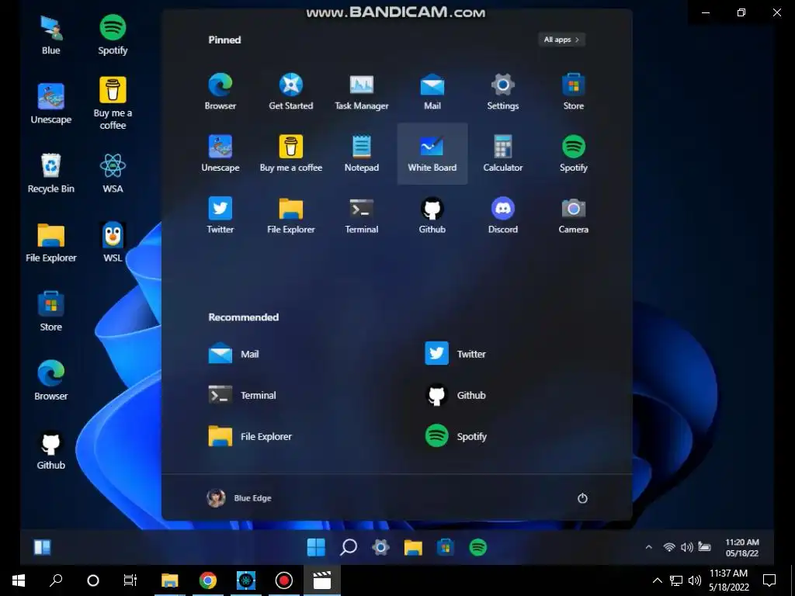Show hidden icons in host system tray
The width and height of the screenshot is (795, 596).
tap(657, 580)
